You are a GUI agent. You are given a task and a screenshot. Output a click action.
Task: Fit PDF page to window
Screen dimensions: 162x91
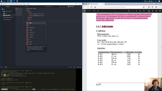pos(129,11)
